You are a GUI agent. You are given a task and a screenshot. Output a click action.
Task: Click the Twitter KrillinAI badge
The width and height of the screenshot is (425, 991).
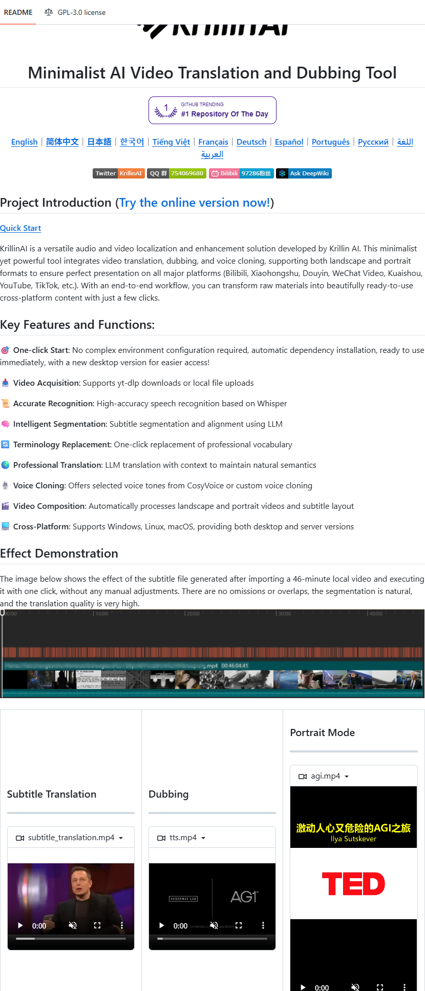119,173
